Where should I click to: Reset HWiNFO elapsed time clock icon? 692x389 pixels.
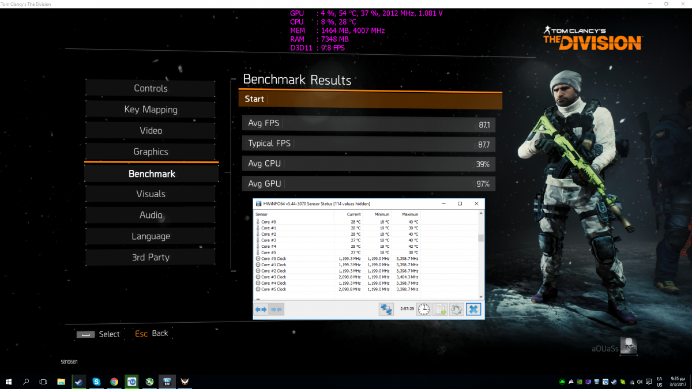tap(423, 309)
